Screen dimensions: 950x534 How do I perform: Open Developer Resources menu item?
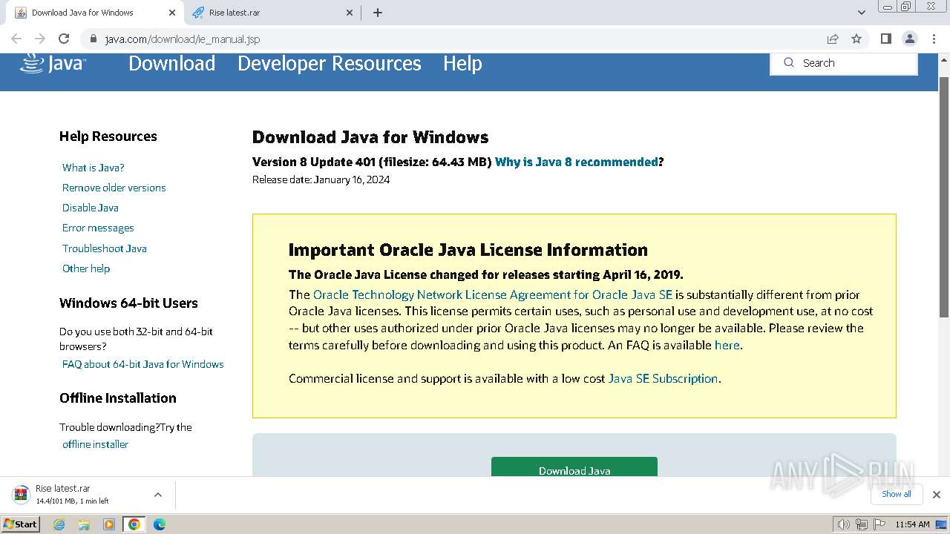330,64
